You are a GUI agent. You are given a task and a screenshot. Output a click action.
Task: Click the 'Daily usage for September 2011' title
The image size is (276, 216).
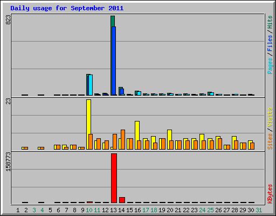coord(67,8)
